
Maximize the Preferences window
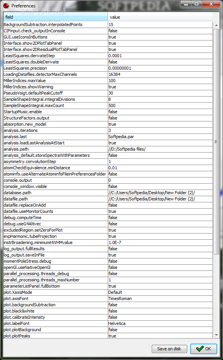tap(197, 4)
